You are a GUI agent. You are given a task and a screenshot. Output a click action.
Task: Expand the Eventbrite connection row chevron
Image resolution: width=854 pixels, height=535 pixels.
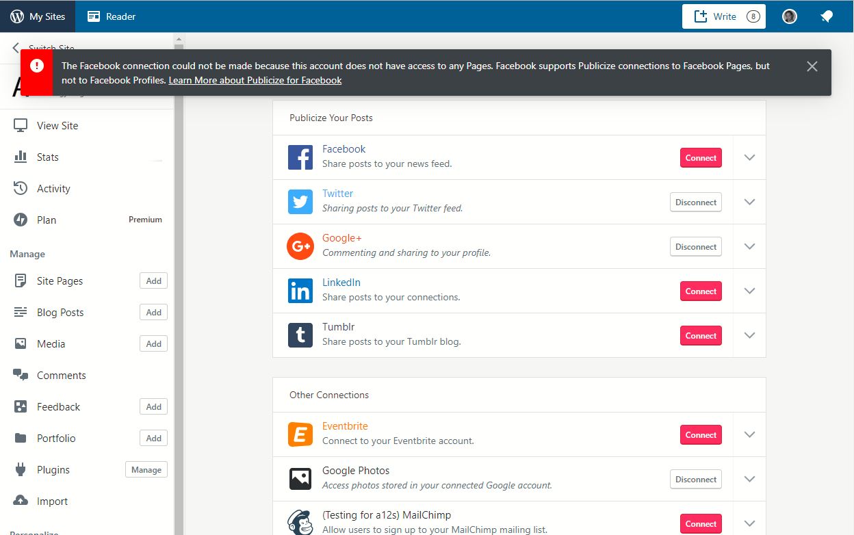click(x=749, y=434)
